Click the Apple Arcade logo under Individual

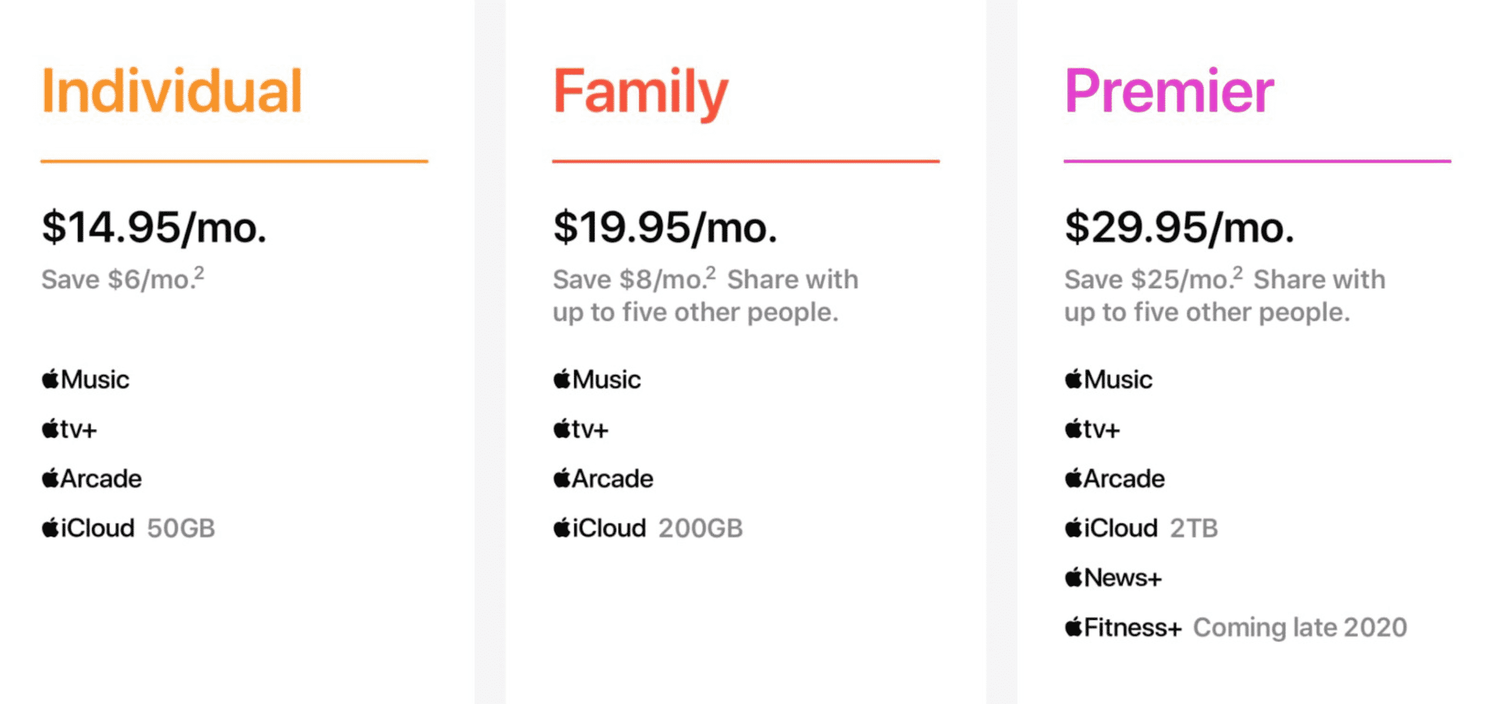(x=92, y=479)
